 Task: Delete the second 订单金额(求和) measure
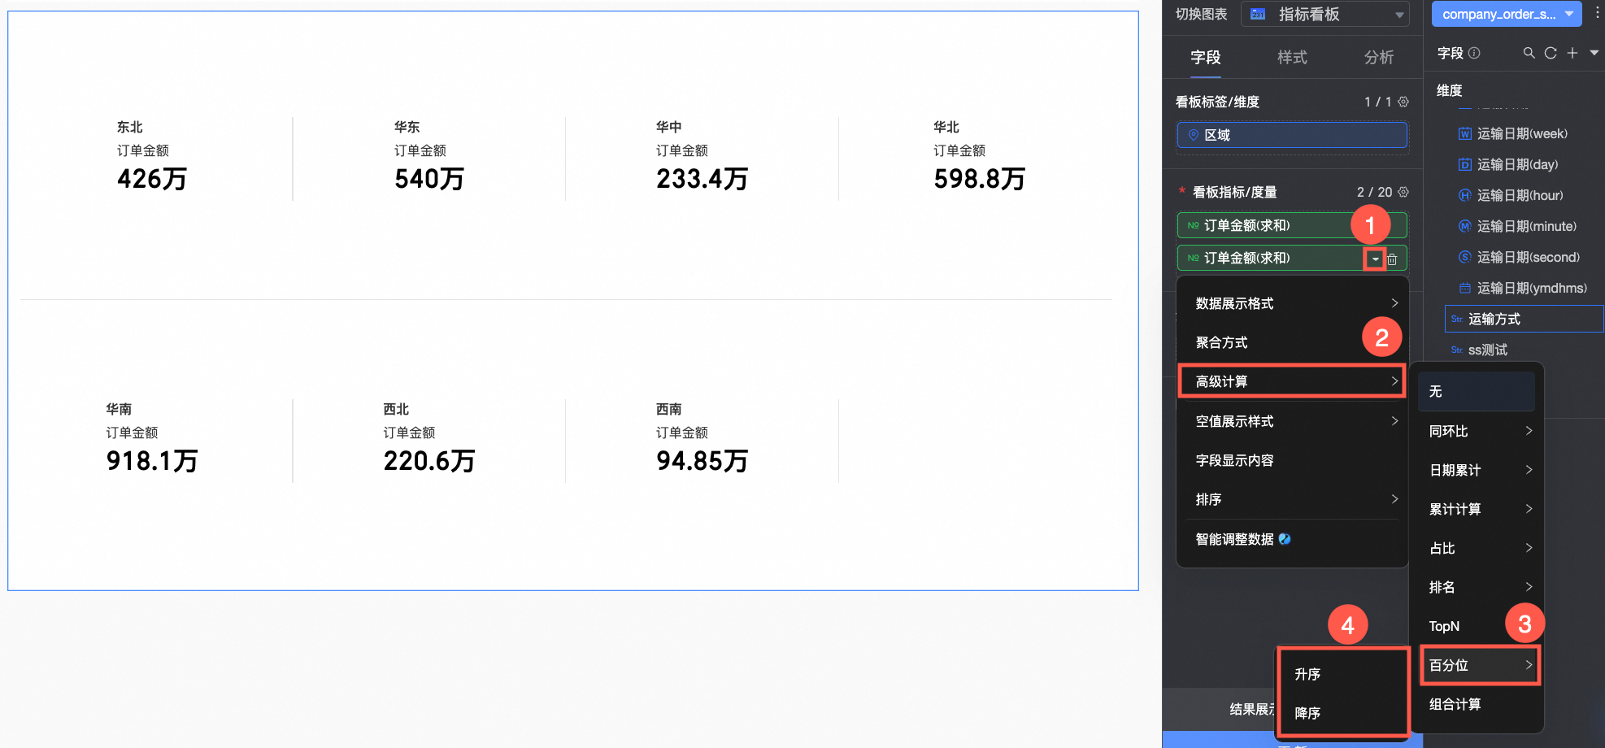click(1393, 259)
